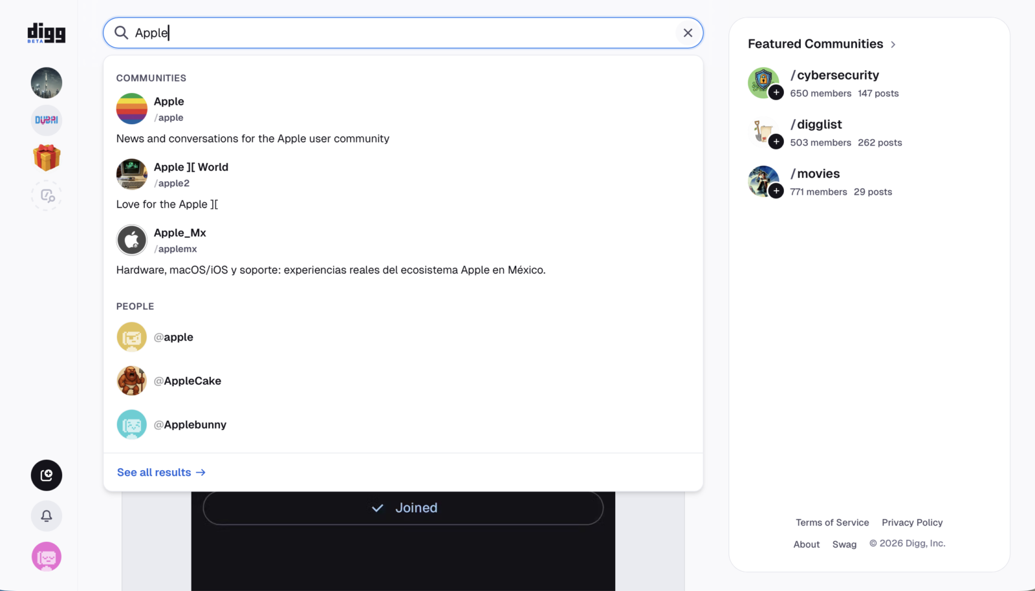Viewport: 1035px width, 591px height.
Task: Click the black create post button
Action: [x=47, y=475]
